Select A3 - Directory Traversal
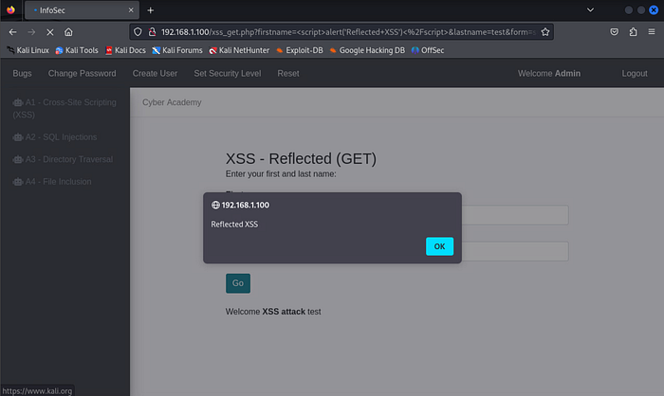664x396 pixels. (63, 159)
